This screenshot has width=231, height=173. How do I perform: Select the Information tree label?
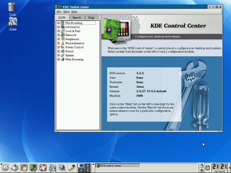(x=73, y=27)
